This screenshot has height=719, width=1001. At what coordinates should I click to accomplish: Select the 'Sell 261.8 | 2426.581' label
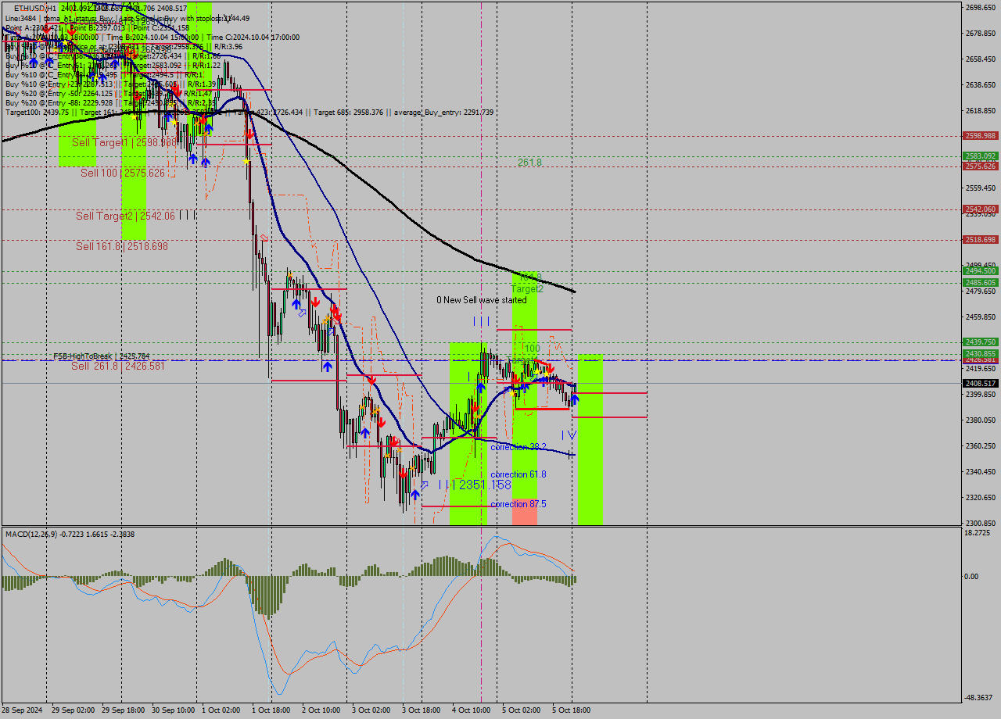pos(118,366)
